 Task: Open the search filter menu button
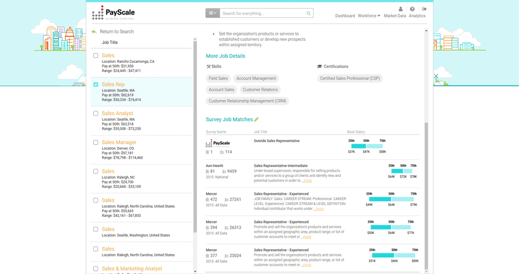coord(212,13)
